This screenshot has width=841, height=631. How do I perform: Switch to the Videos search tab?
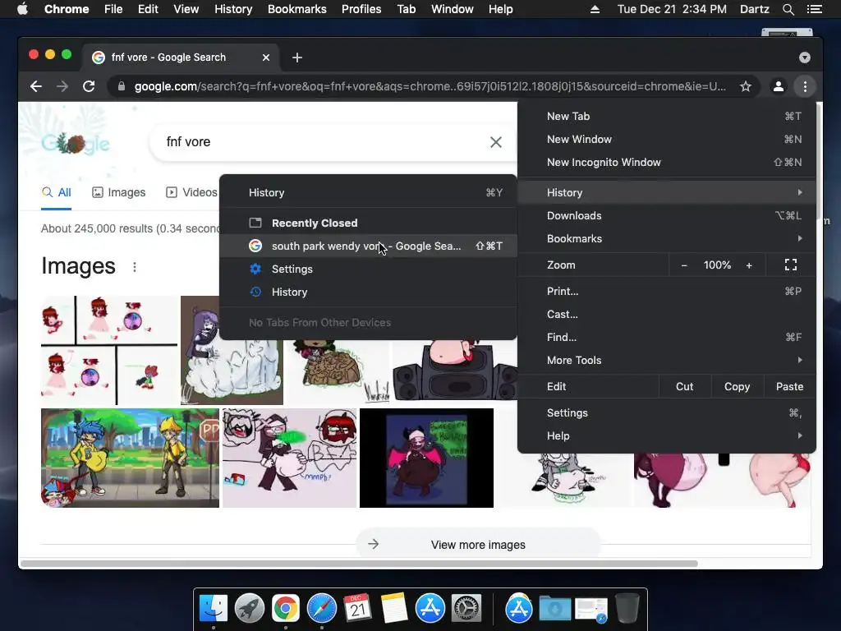click(x=191, y=192)
